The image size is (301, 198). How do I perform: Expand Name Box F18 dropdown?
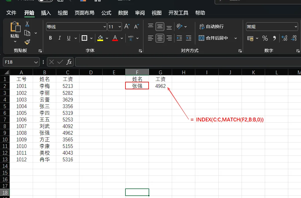(x=36, y=62)
